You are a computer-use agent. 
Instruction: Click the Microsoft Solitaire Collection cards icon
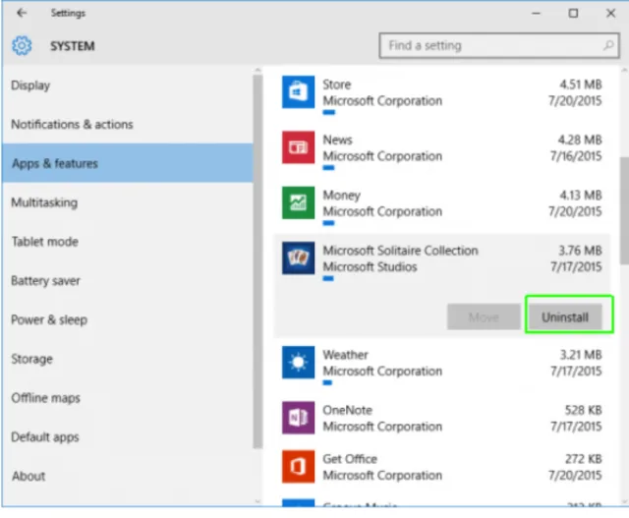pos(298,258)
